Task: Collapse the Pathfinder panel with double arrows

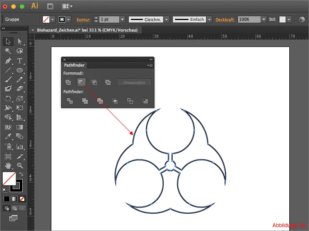Action: 151,60
